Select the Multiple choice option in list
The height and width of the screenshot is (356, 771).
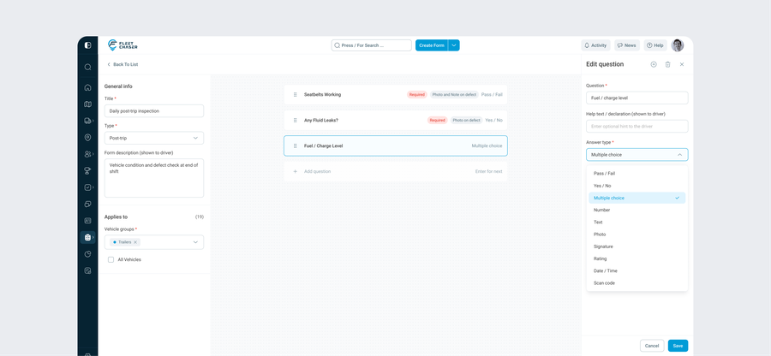coord(637,198)
